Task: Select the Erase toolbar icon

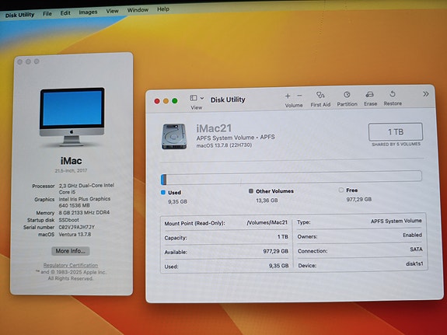Action: tap(370, 94)
